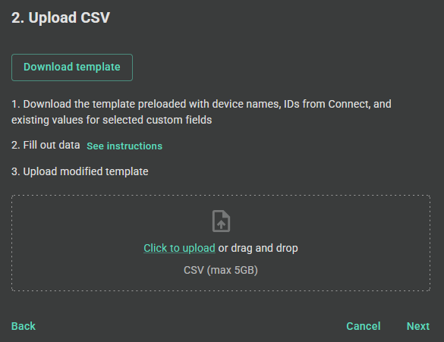Click the 'or drag and drop' text
This screenshot has width=444, height=342.
coord(258,248)
